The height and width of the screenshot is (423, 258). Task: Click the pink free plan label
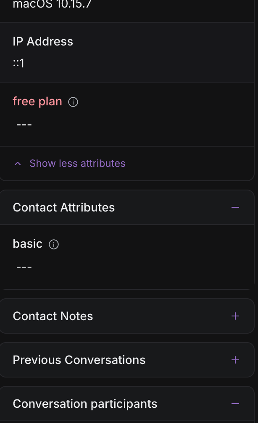pyautogui.click(x=37, y=102)
